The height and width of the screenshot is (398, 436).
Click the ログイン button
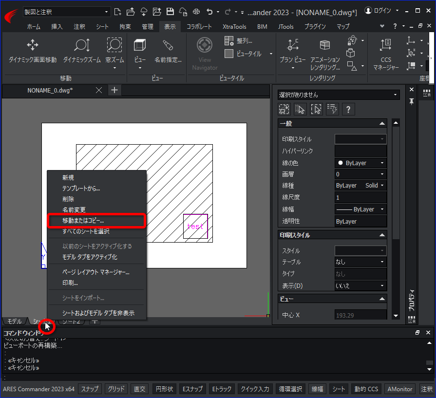378,11
